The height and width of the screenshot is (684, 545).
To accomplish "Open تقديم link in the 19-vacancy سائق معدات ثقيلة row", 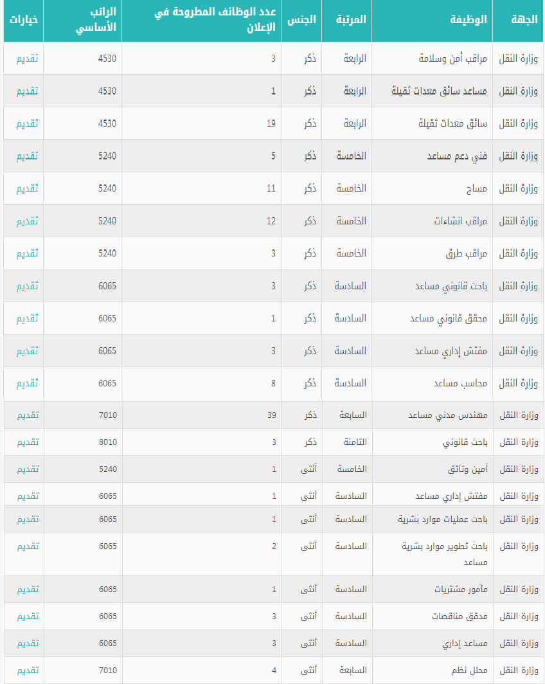I will (x=28, y=123).
